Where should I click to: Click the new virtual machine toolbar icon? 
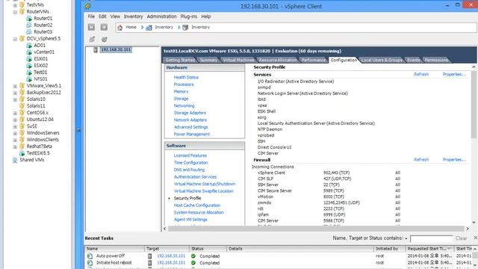click(x=92, y=39)
